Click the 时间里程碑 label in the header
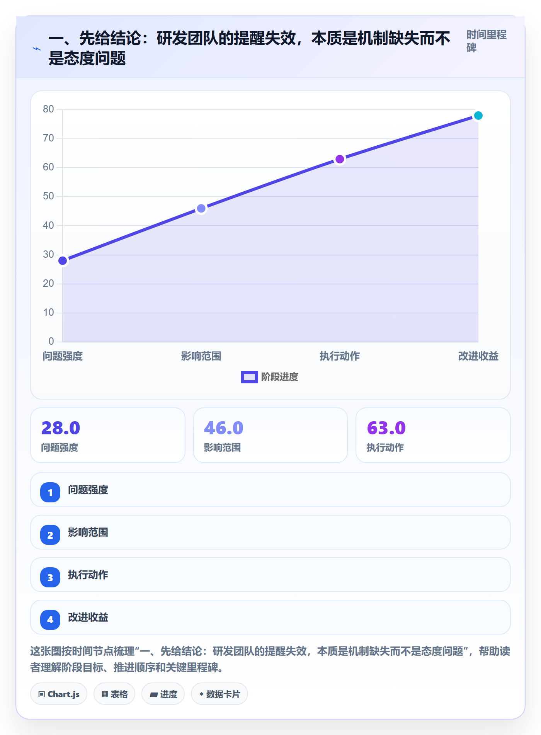This screenshot has width=541, height=735. point(486,41)
